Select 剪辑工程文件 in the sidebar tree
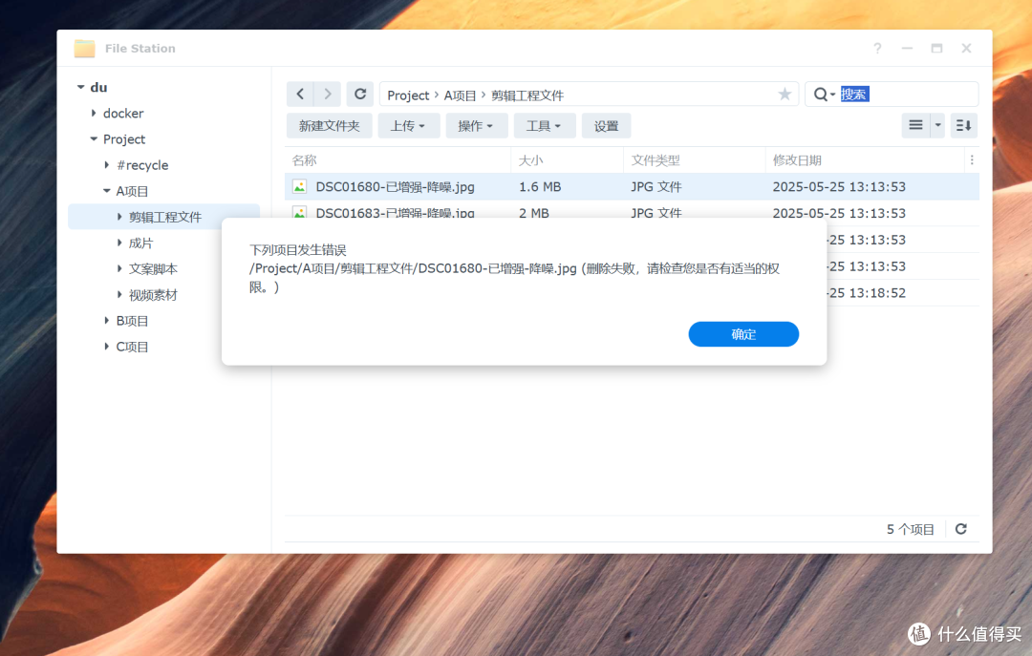 tap(165, 217)
